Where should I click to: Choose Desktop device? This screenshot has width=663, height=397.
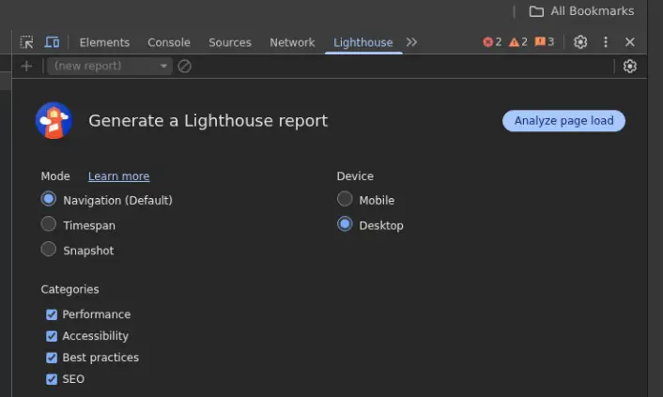[x=345, y=223]
